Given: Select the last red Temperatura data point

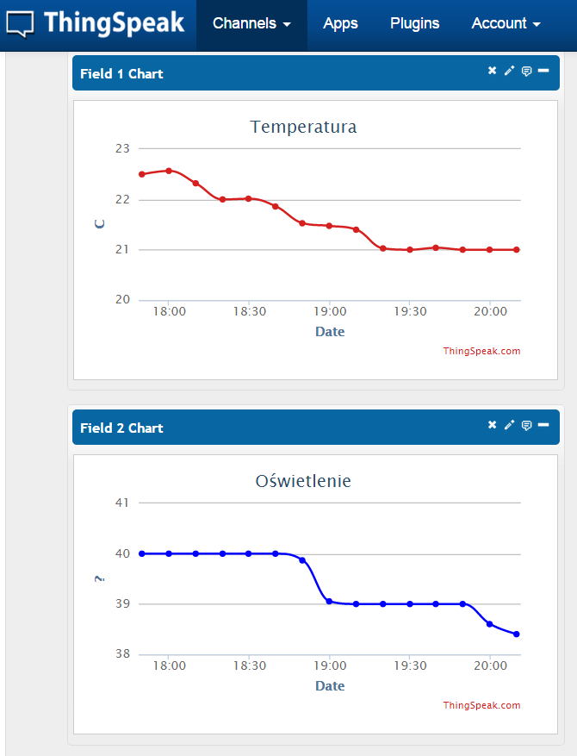Looking at the screenshot, I should click(x=517, y=250).
